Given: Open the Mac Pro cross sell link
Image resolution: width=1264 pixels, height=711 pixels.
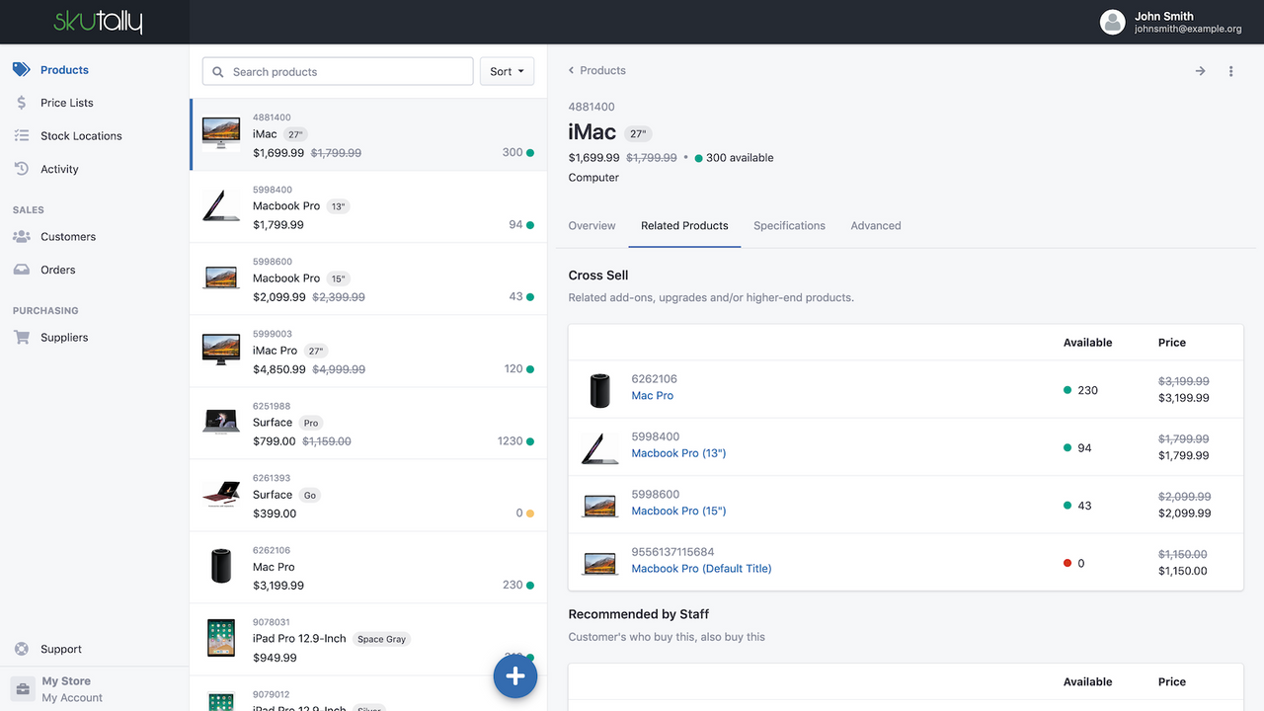Looking at the screenshot, I should pos(653,396).
